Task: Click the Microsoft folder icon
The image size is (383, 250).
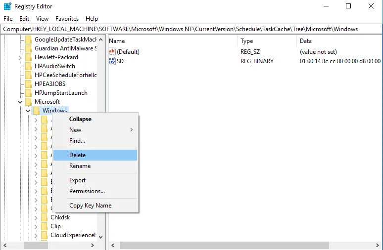Action: (29, 102)
